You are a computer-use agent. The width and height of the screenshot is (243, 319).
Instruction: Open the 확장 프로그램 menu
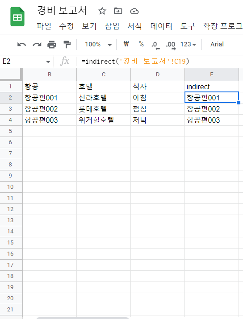[x=222, y=26]
